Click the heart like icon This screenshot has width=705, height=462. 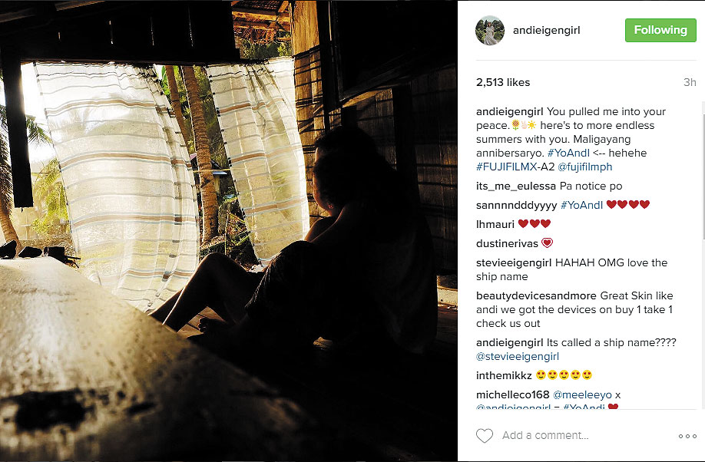point(485,435)
